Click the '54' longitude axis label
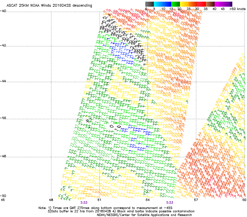 click(x=148, y=200)
